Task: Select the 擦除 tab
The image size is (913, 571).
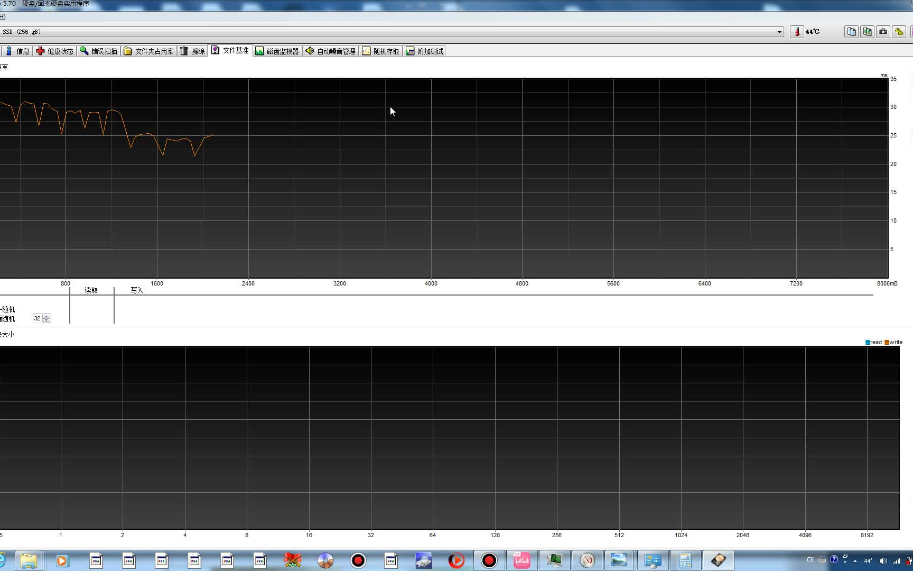Action: tap(193, 51)
